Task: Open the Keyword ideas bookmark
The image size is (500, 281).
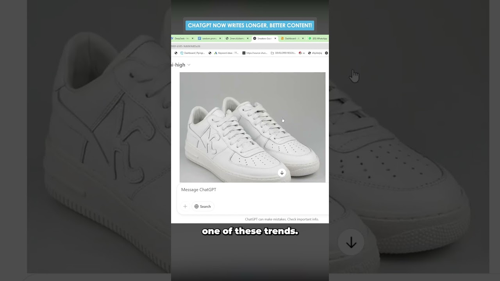Action: click(226, 53)
